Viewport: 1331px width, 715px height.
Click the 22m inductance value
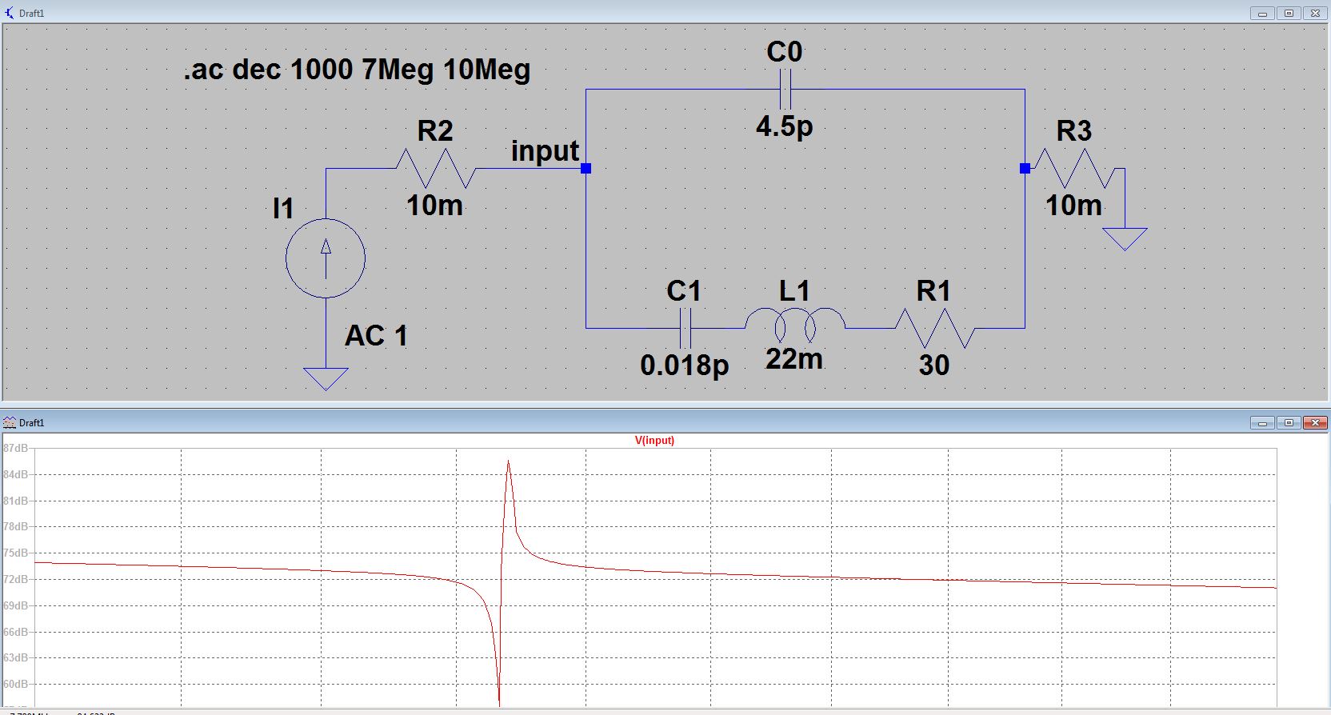pyautogui.click(x=793, y=359)
